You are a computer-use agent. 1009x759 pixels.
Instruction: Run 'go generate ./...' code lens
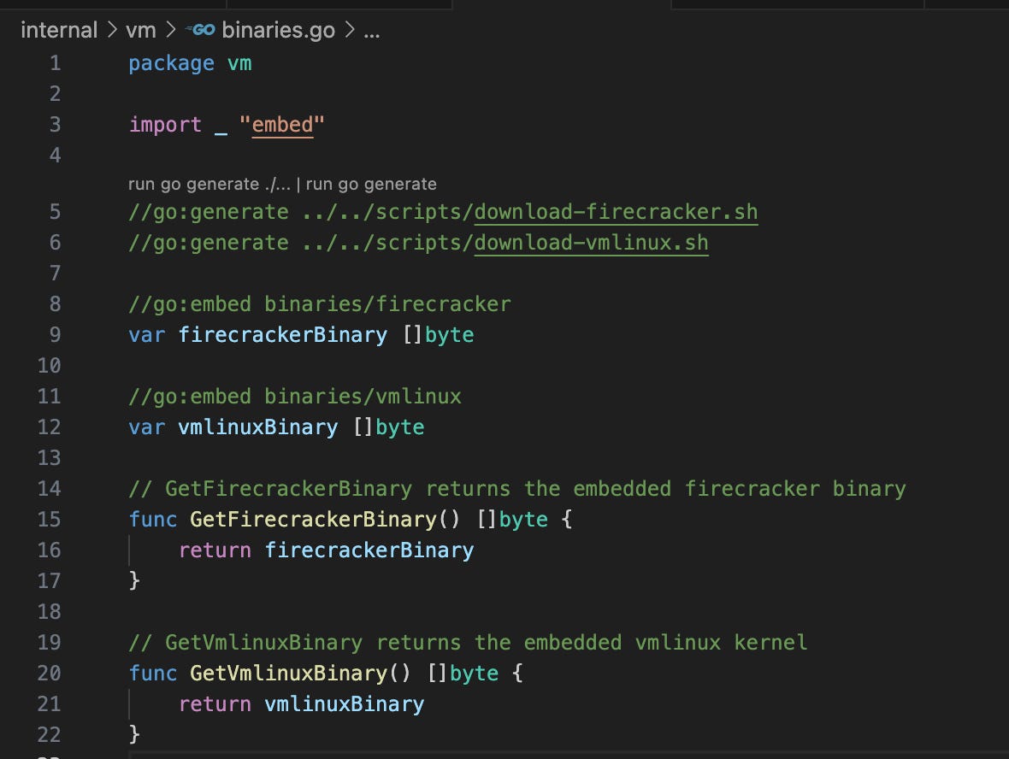click(209, 184)
